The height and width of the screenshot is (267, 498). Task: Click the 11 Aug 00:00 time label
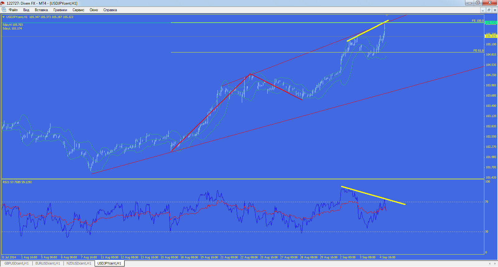[110, 257]
